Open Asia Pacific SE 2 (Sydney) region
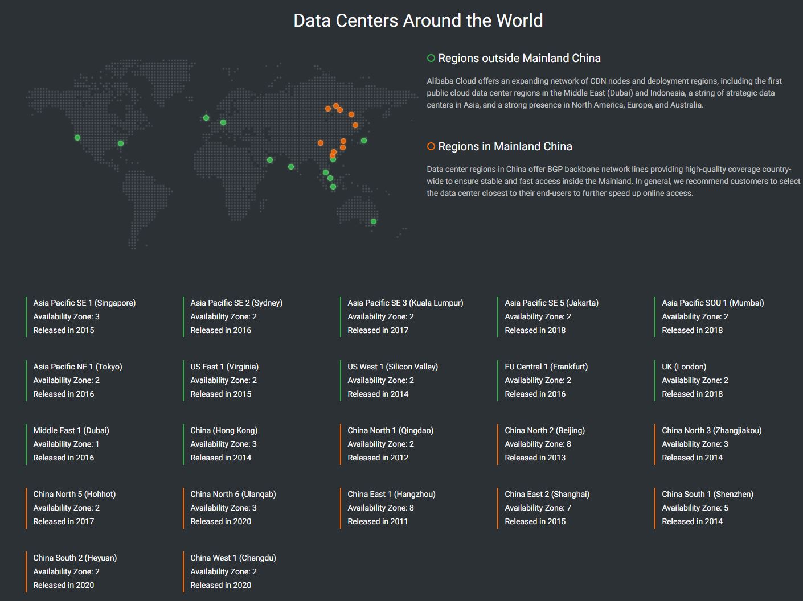Image resolution: width=803 pixels, height=601 pixels. (236, 303)
